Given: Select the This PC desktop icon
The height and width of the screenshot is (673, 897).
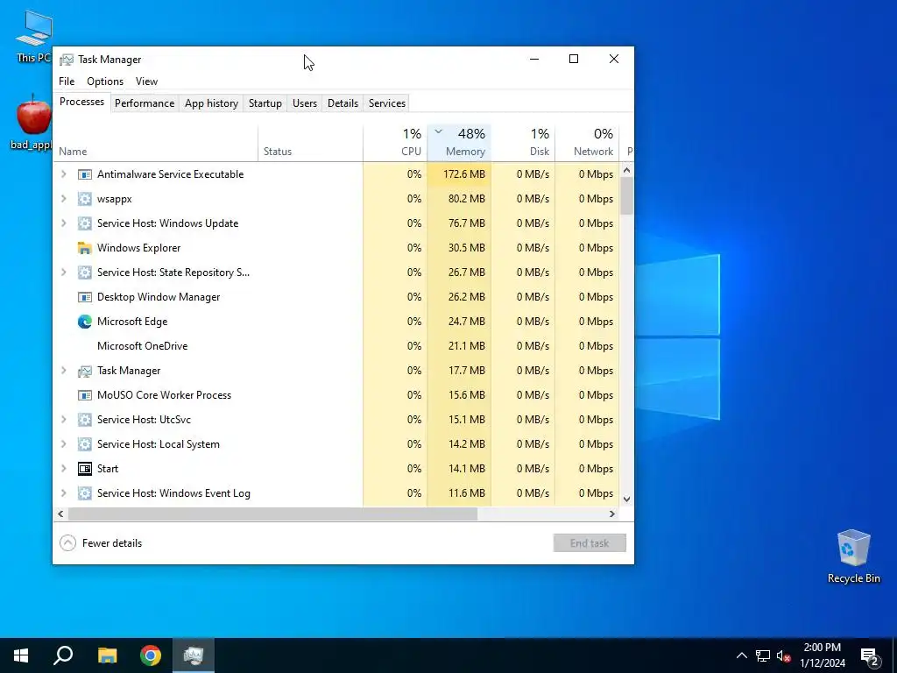Looking at the screenshot, I should coord(33,35).
